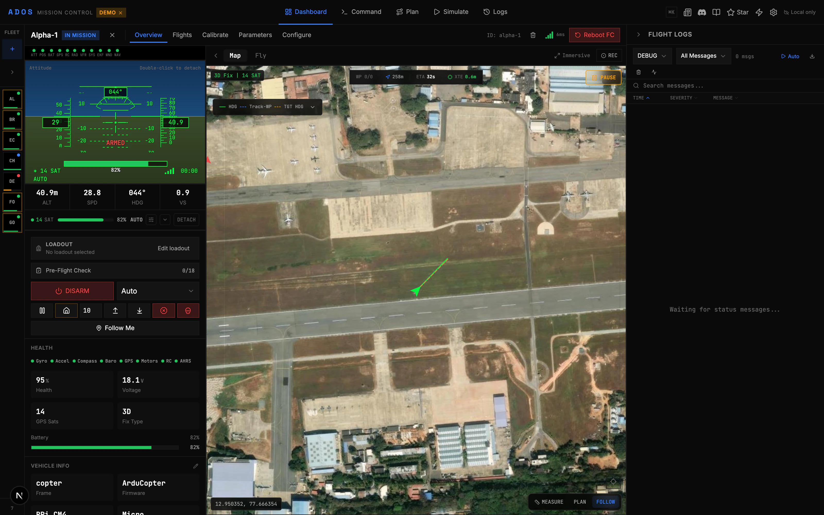
Task: Select the CH drone in fleet list
Action: (x=12, y=161)
